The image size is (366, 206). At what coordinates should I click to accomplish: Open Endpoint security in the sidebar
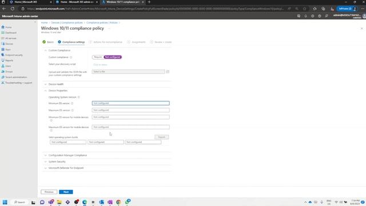point(12,55)
